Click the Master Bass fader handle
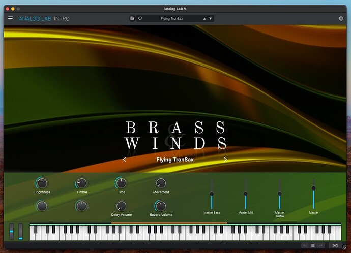This screenshot has height=253, width=351. pyautogui.click(x=212, y=194)
